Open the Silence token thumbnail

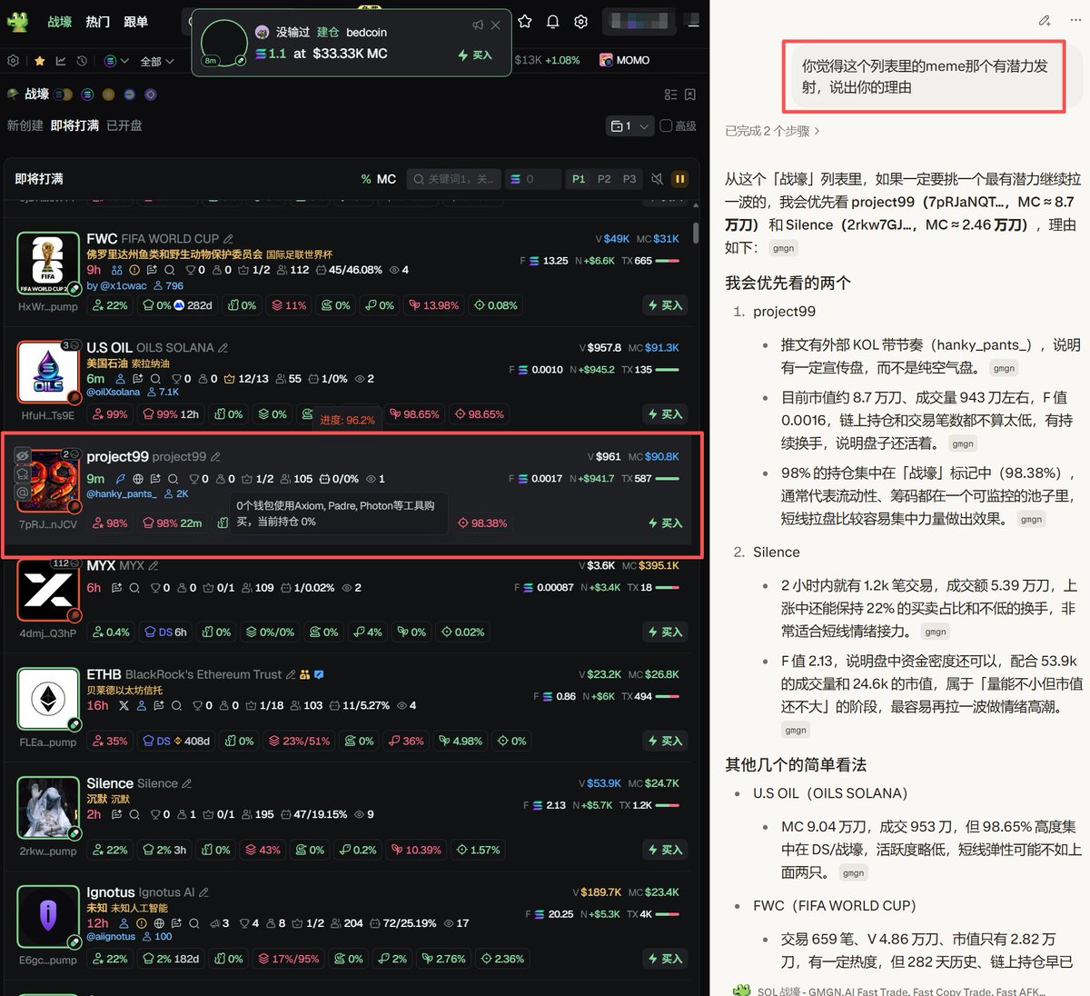48,807
